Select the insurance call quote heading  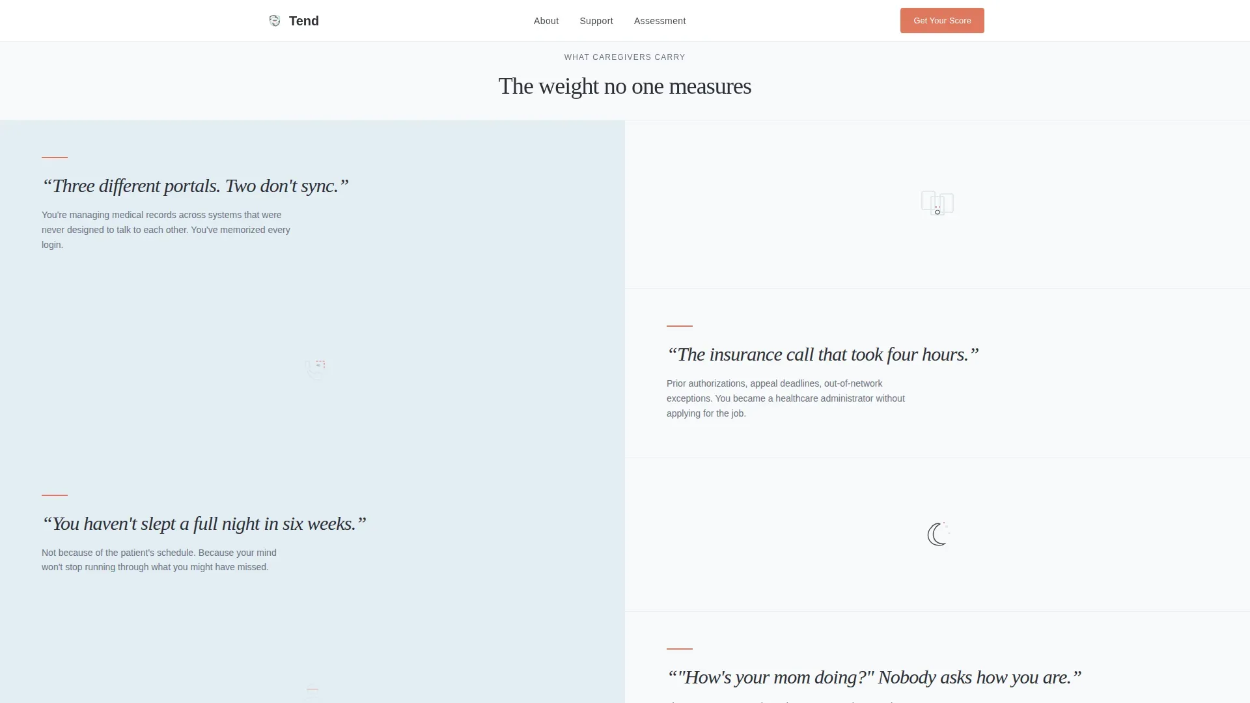point(823,355)
